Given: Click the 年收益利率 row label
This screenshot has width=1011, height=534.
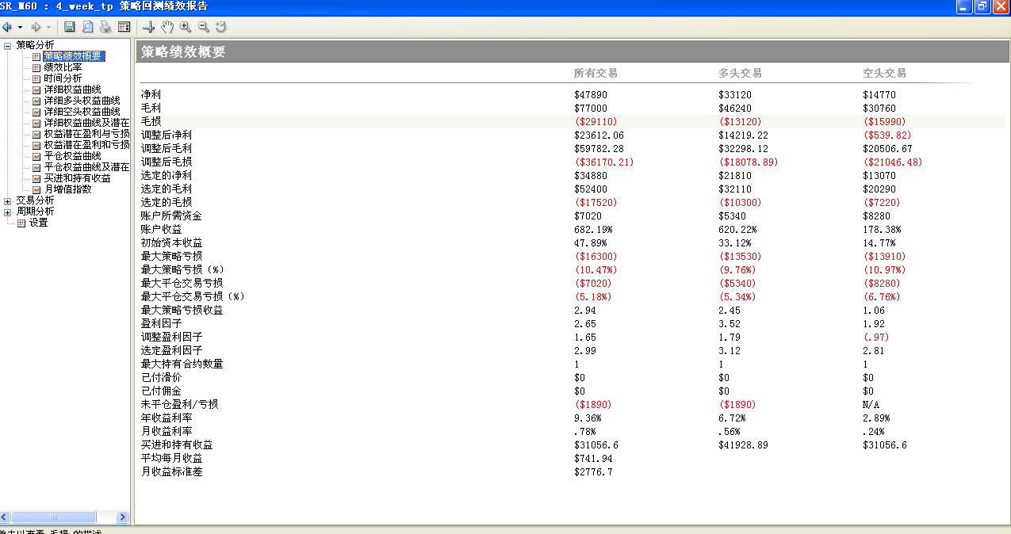Looking at the screenshot, I should tap(167, 418).
